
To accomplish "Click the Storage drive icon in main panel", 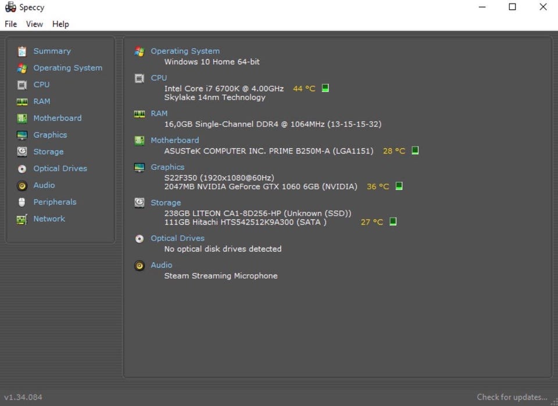I will point(139,203).
